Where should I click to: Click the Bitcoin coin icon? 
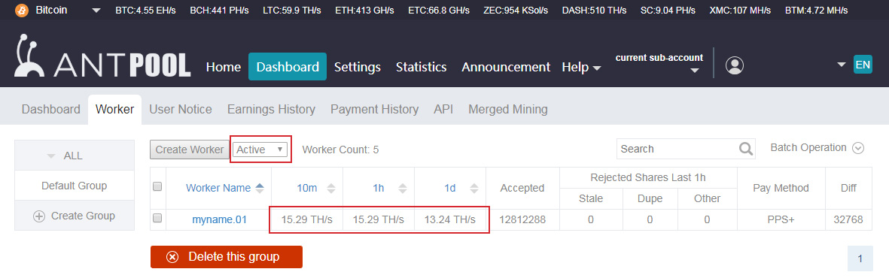(22, 11)
